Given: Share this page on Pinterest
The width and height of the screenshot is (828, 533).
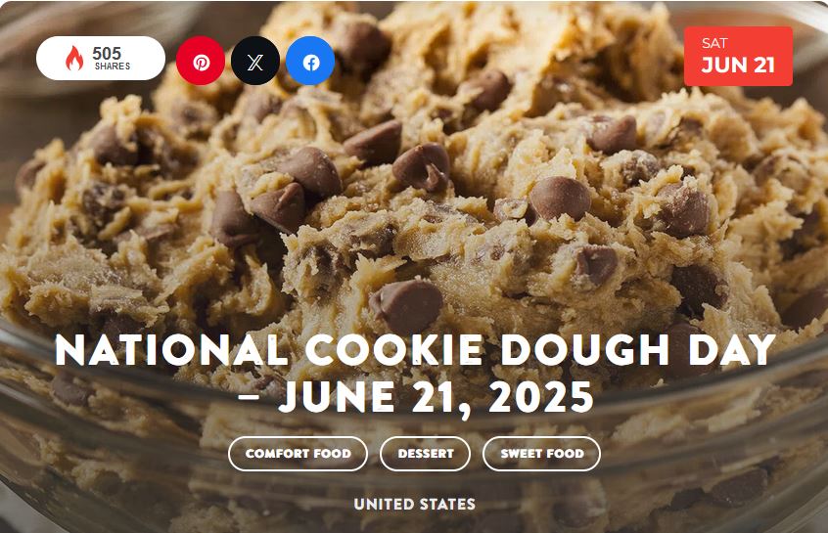Looking at the screenshot, I should [x=201, y=61].
